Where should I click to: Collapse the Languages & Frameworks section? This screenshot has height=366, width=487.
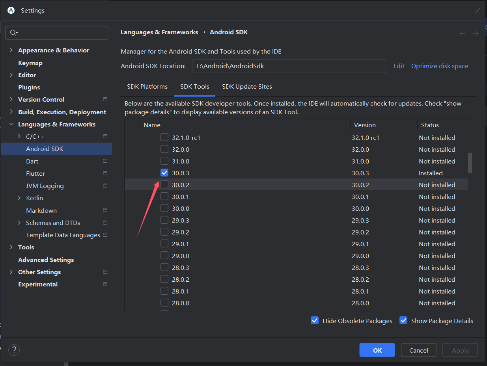click(11, 124)
